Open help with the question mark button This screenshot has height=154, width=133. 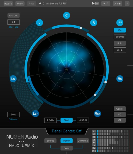[x=127, y=4]
